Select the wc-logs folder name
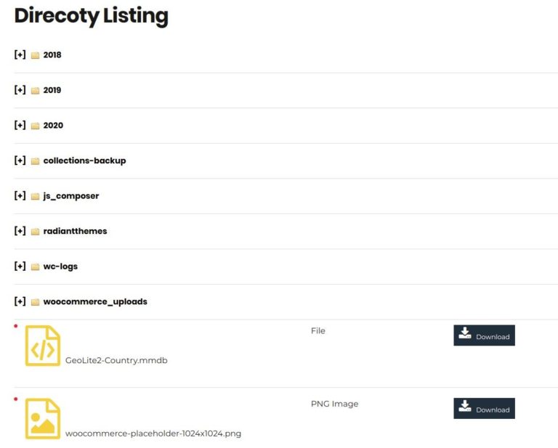This screenshot has height=448, width=558. tap(60, 266)
